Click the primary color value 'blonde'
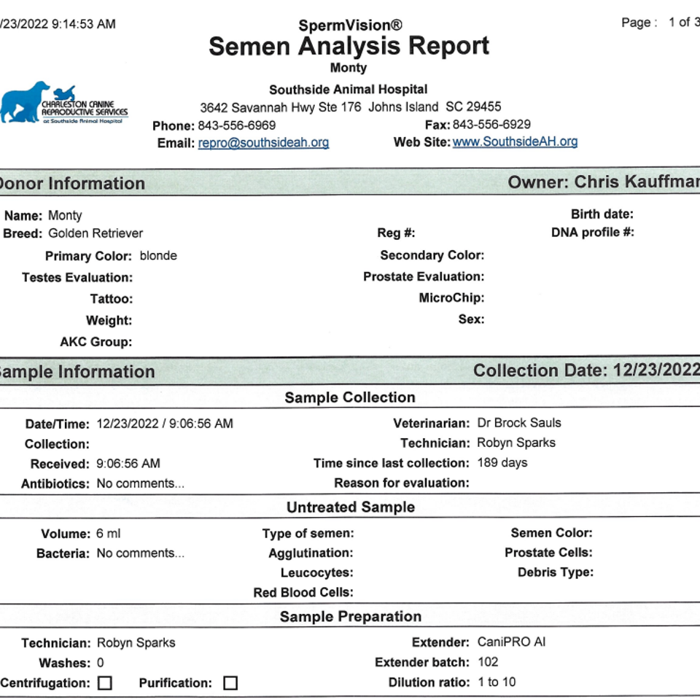 click(158, 255)
